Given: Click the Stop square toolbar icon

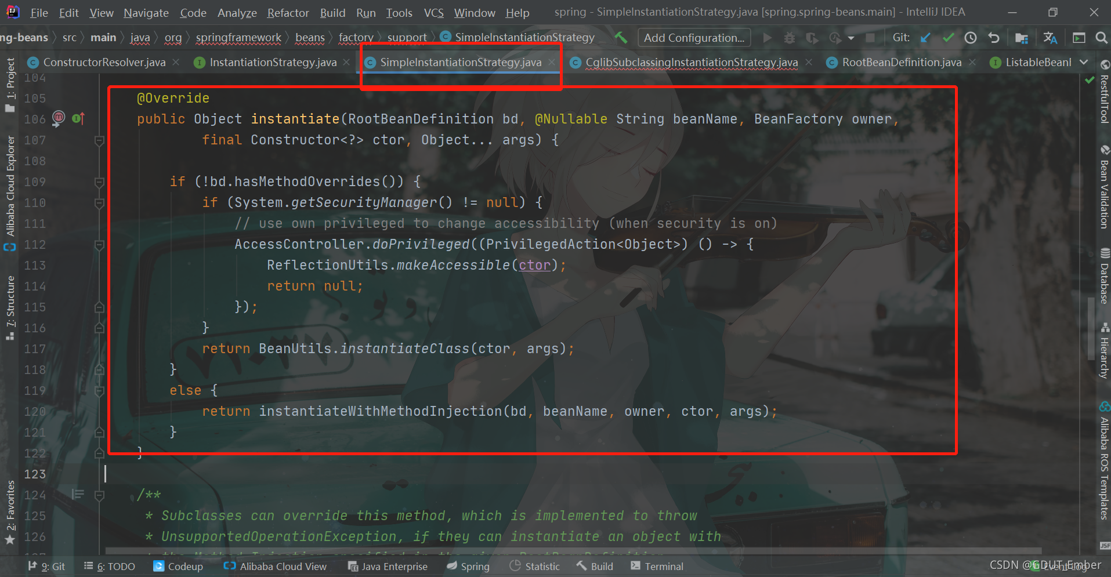Looking at the screenshot, I should [870, 38].
